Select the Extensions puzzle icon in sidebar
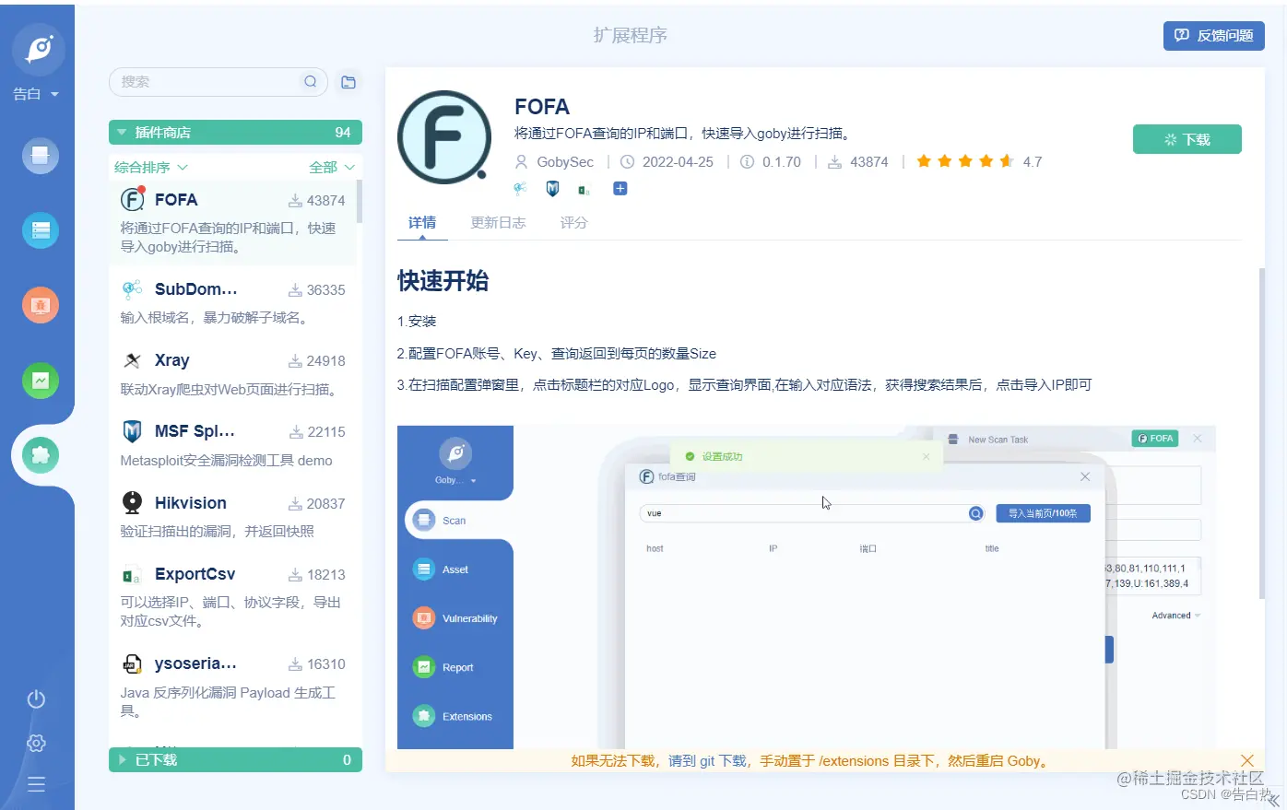 click(x=41, y=455)
